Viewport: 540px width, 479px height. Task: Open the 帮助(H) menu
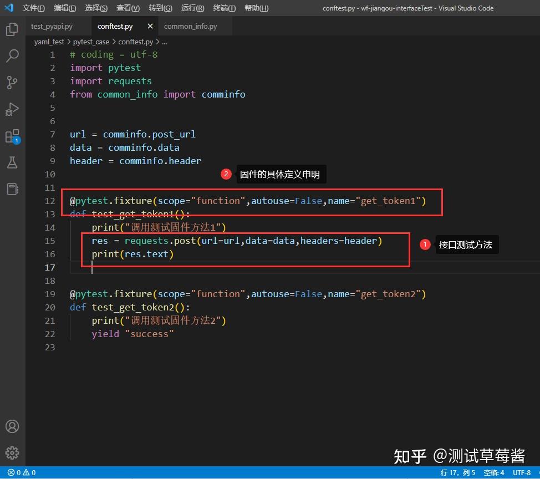click(256, 8)
